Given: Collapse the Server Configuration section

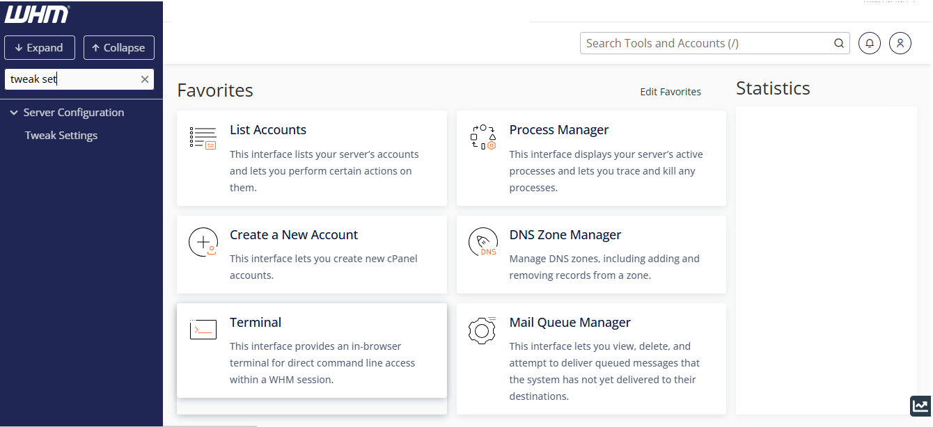Looking at the screenshot, I should [14, 113].
